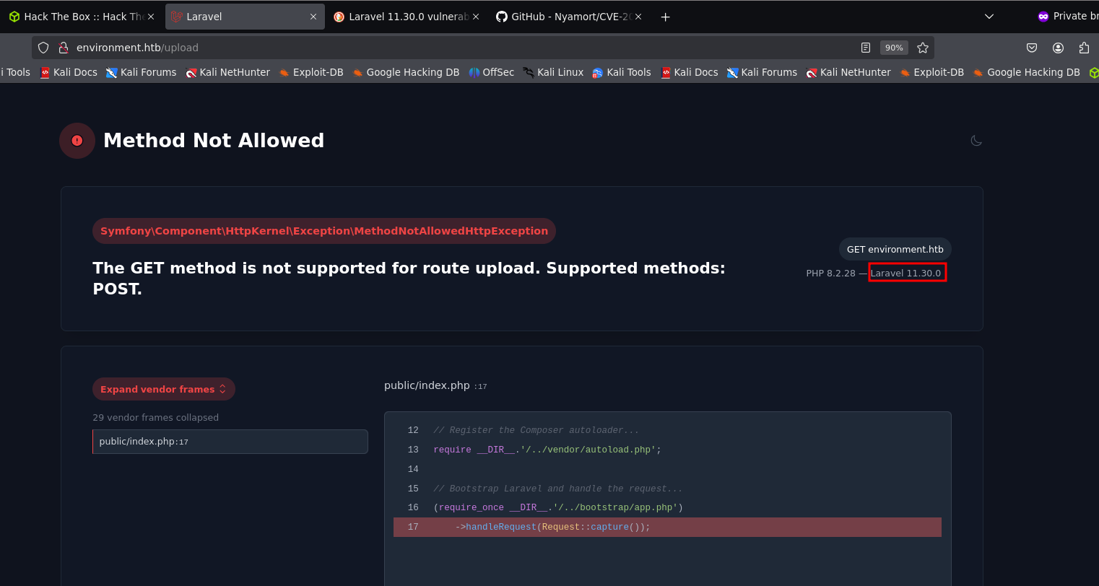Open the Firefox account icon
The width and height of the screenshot is (1099, 586).
pos(1058,48)
